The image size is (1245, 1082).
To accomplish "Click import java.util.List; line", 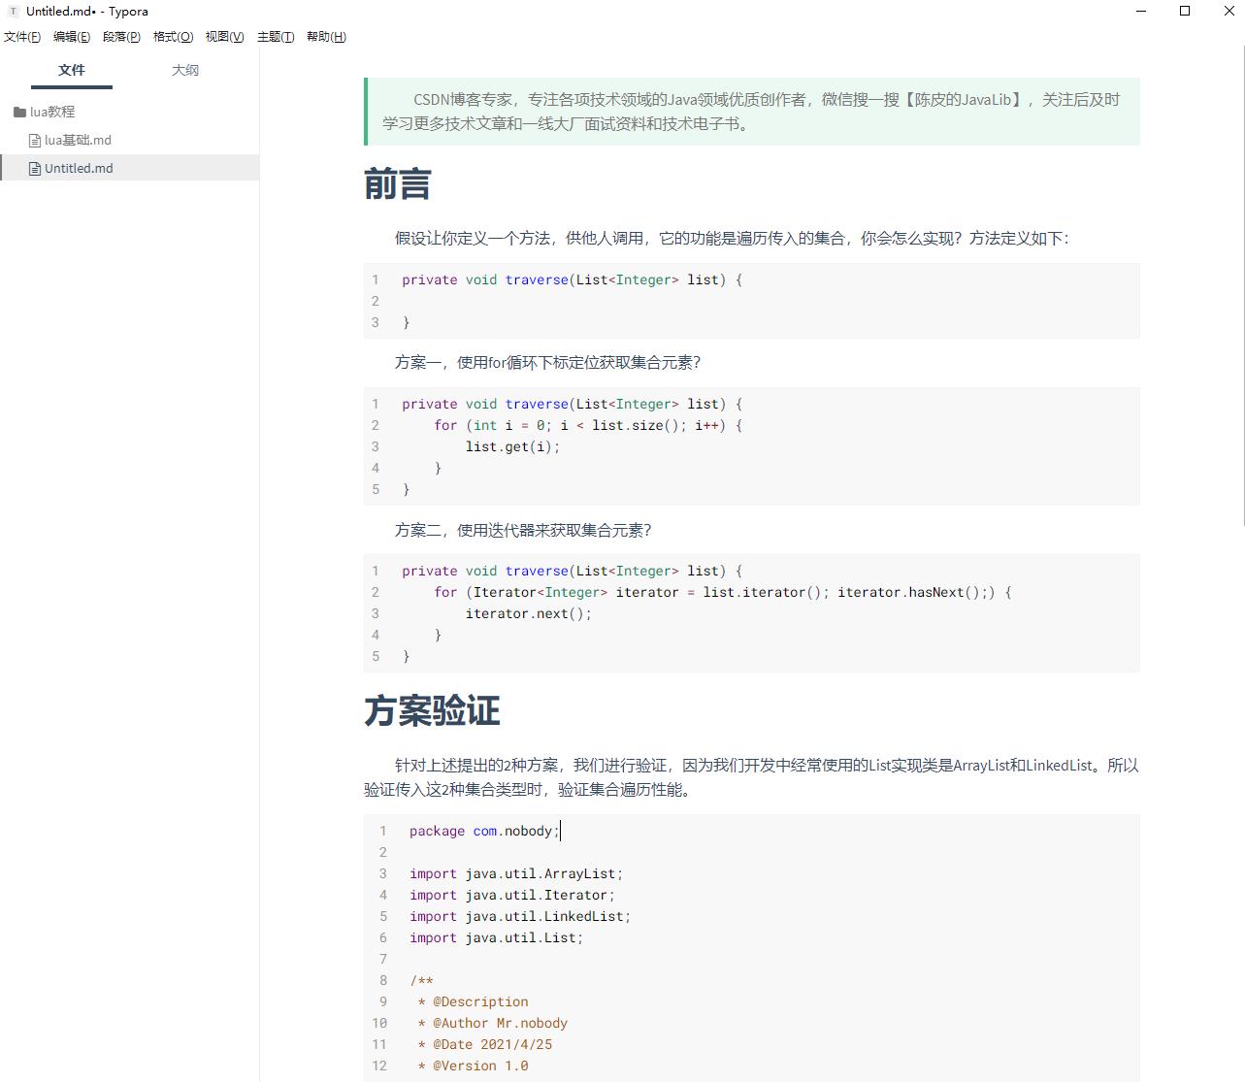I will pos(497,937).
